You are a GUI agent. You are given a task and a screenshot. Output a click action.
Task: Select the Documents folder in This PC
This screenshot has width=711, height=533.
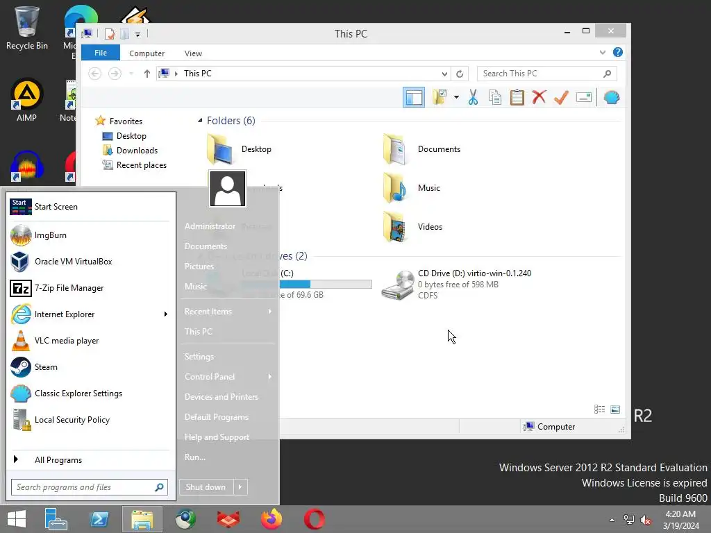pyautogui.click(x=421, y=149)
